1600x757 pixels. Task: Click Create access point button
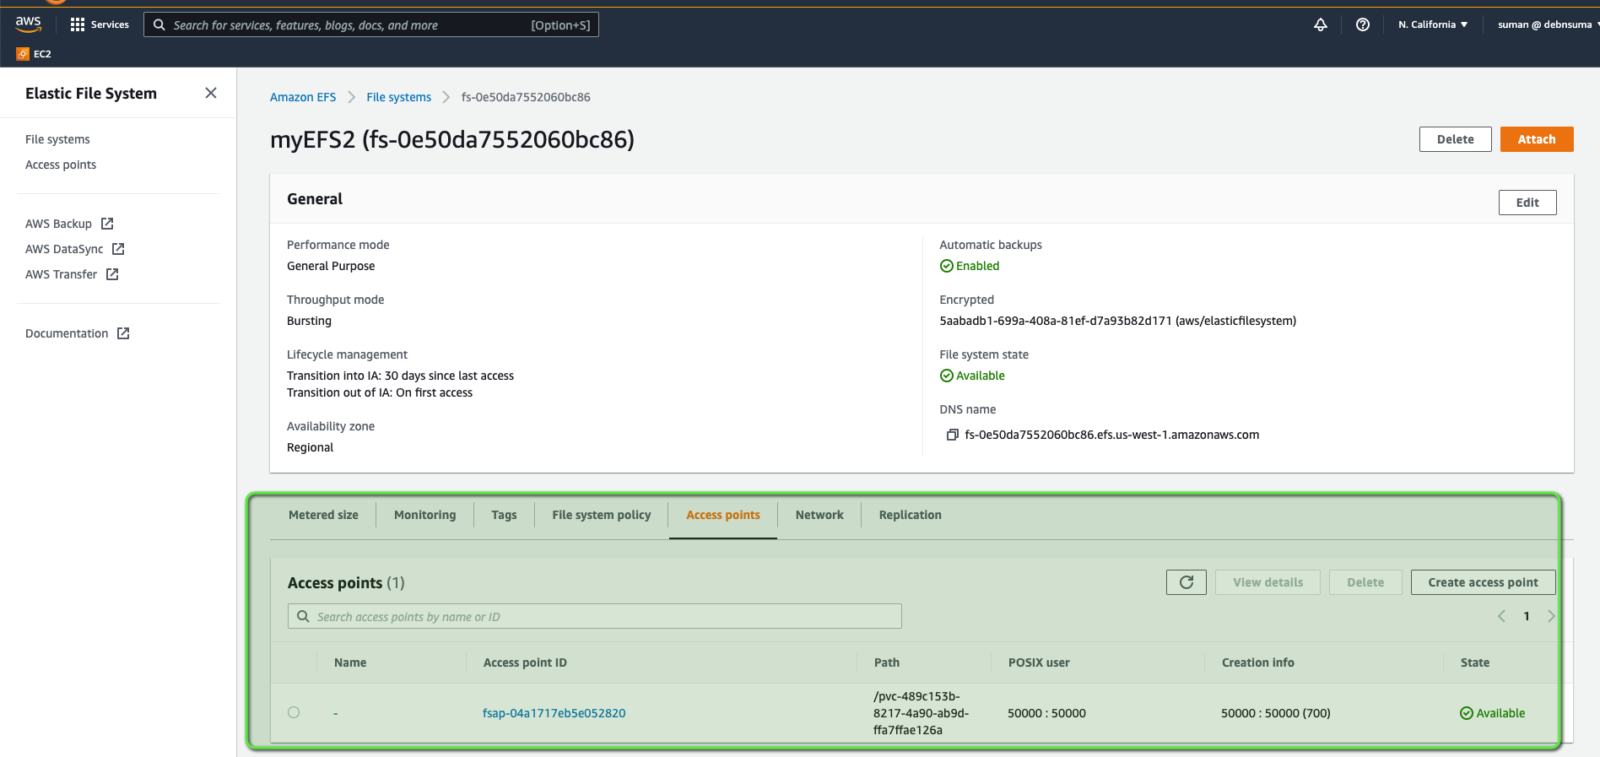1483,582
